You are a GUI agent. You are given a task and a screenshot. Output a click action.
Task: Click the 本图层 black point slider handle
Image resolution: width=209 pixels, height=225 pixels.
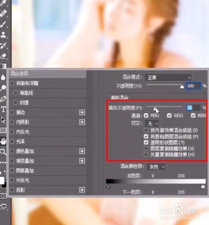tap(108, 186)
